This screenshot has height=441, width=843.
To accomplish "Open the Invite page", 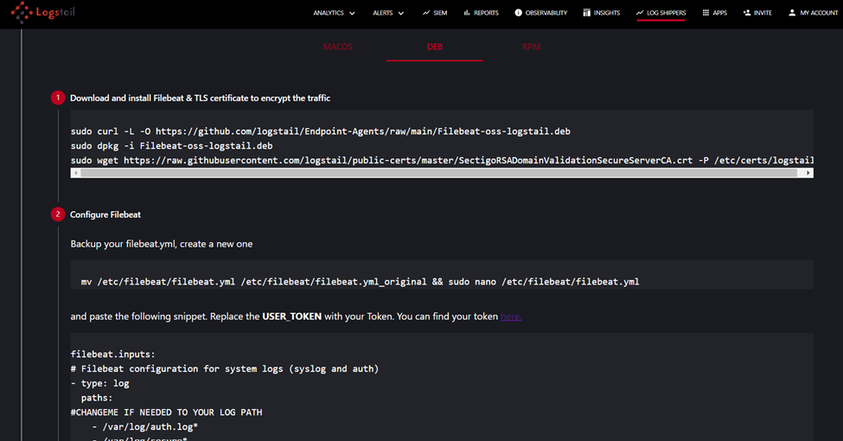I will pyautogui.click(x=757, y=13).
